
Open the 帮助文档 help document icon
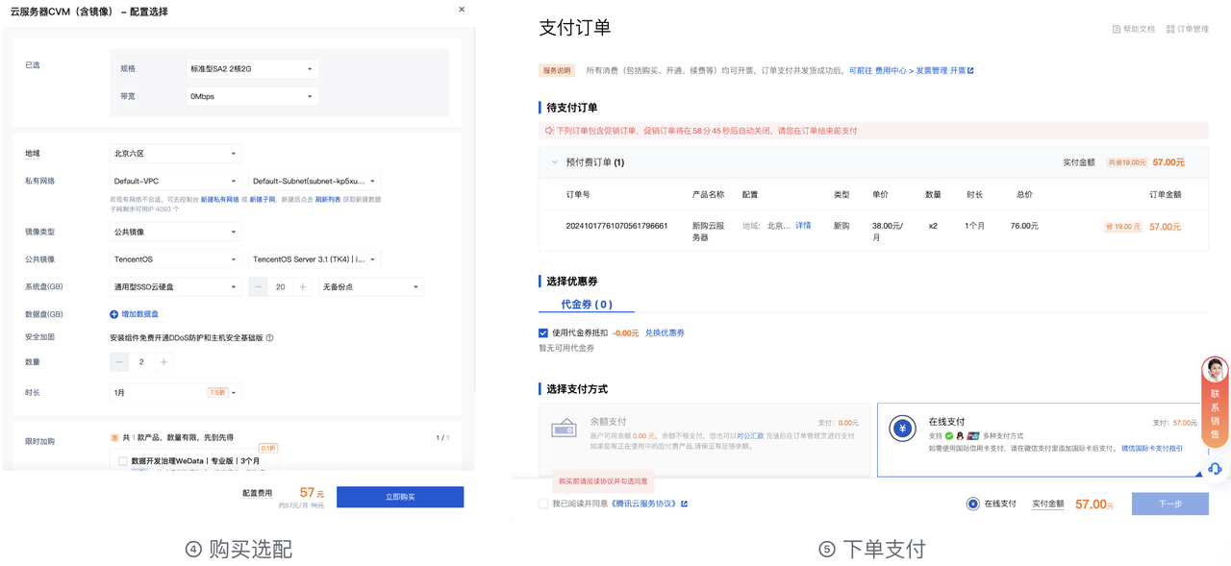tap(1117, 30)
